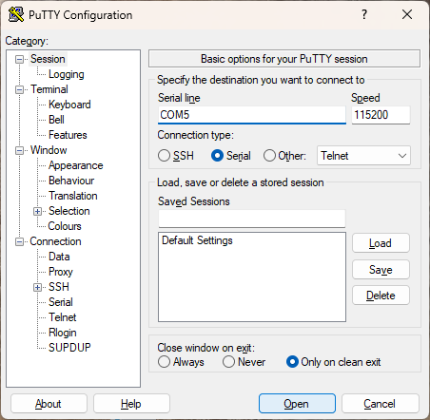Go to the Colours category
Viewport: 430px width, 420px height.
click(65, 226)
